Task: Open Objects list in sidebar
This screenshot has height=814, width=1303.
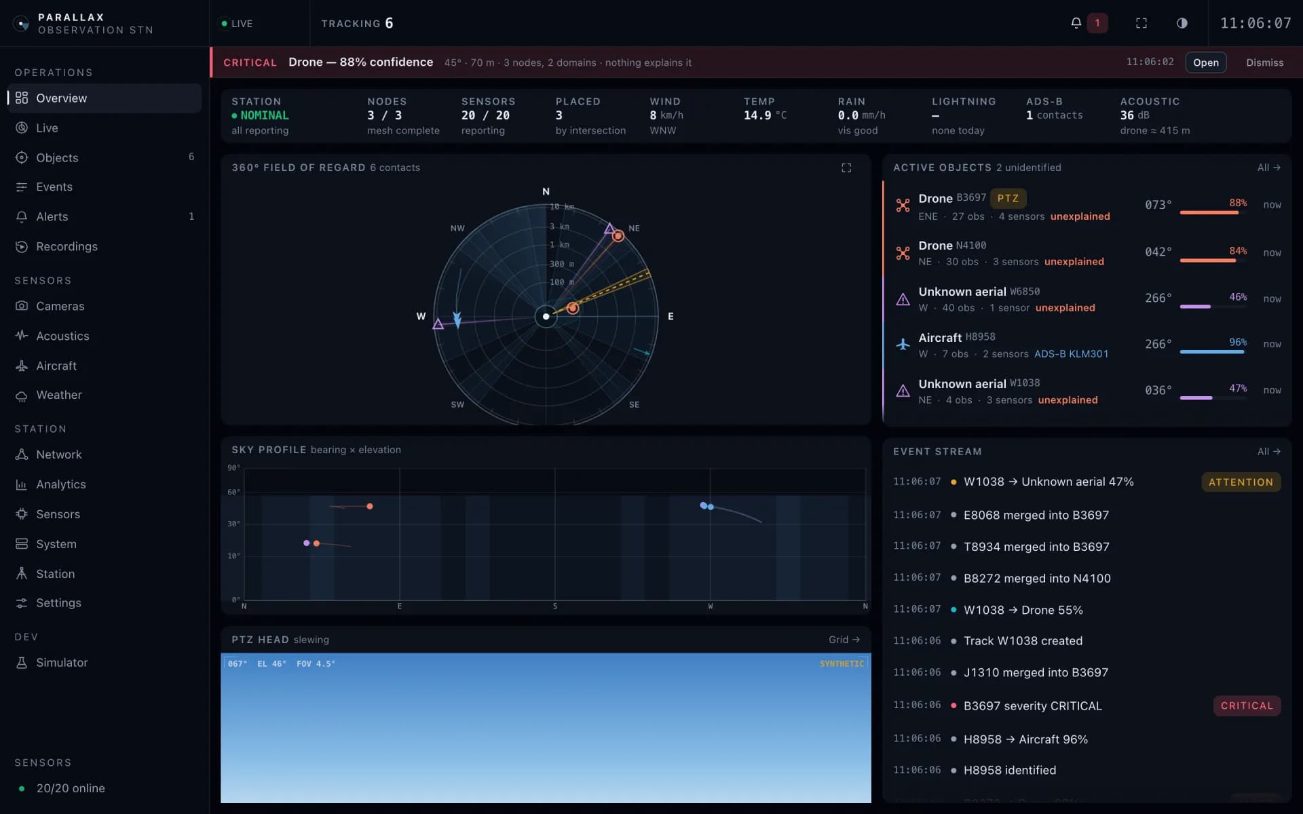Action: pyautogui.click(x=105, y=157)
